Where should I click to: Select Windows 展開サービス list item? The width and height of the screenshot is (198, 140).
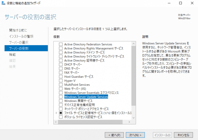(x=78, y=101)
